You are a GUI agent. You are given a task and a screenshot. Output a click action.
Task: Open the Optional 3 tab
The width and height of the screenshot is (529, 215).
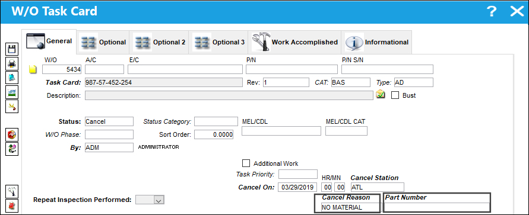coord(218,43)
